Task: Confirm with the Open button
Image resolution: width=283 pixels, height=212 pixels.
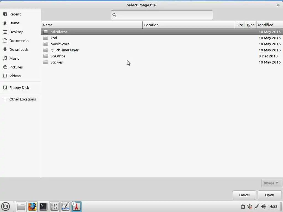Action: [269, 195]
